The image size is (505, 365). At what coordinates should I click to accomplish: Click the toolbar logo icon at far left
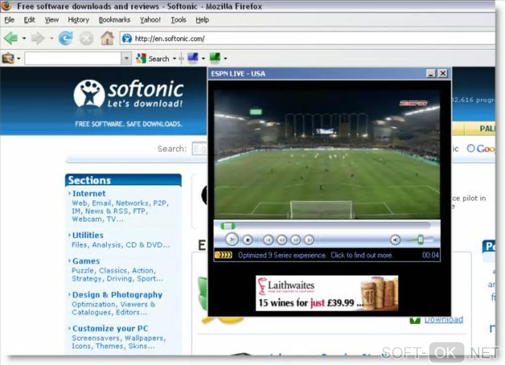8,58
